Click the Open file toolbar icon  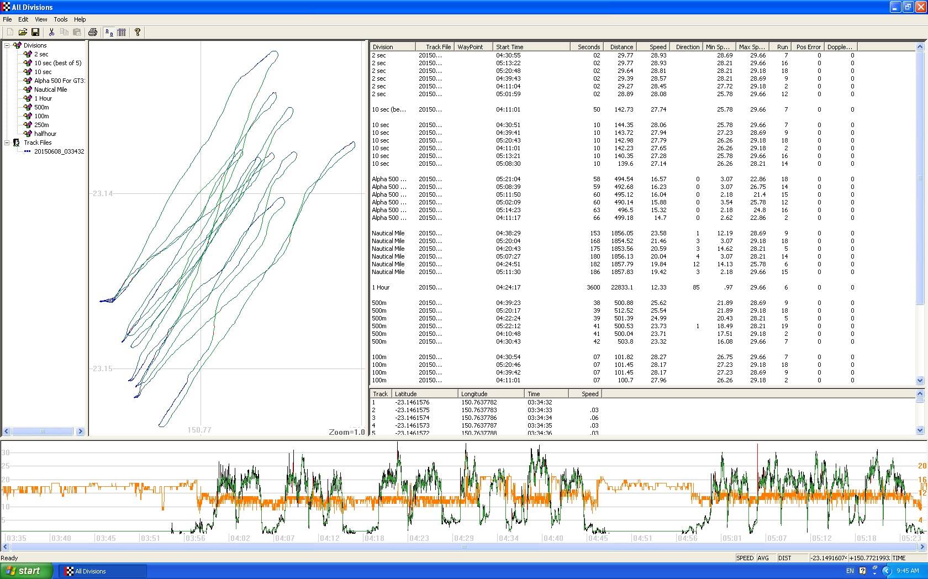point(23,33)
